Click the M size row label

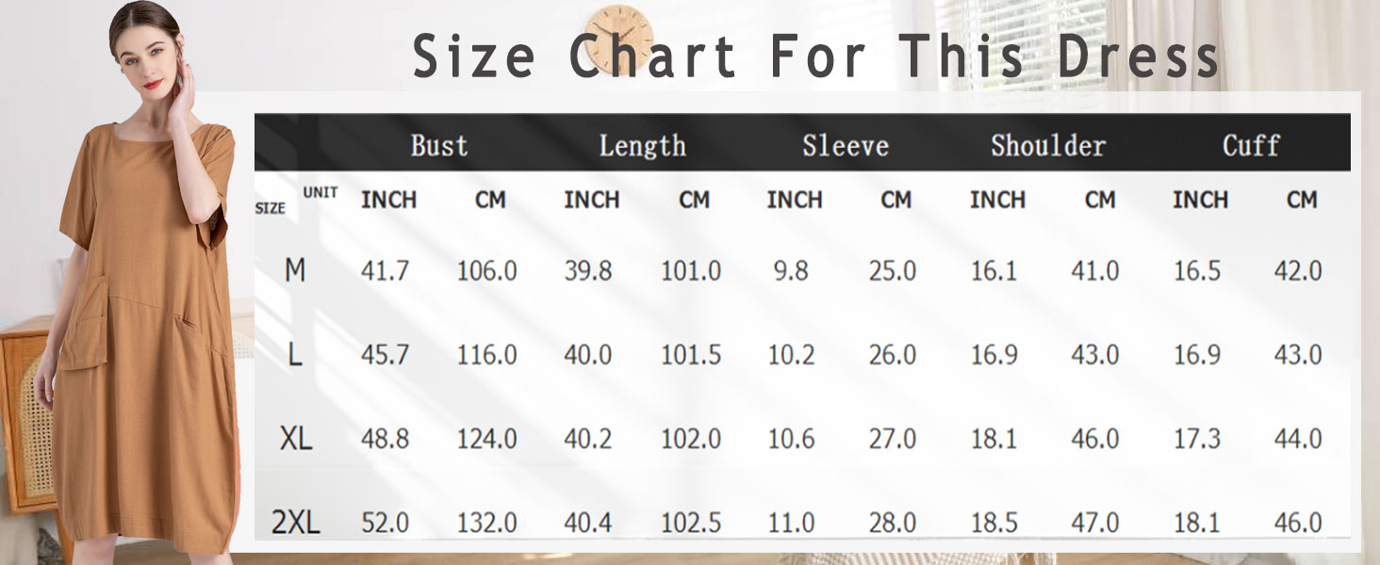click(x=295, y=271)
